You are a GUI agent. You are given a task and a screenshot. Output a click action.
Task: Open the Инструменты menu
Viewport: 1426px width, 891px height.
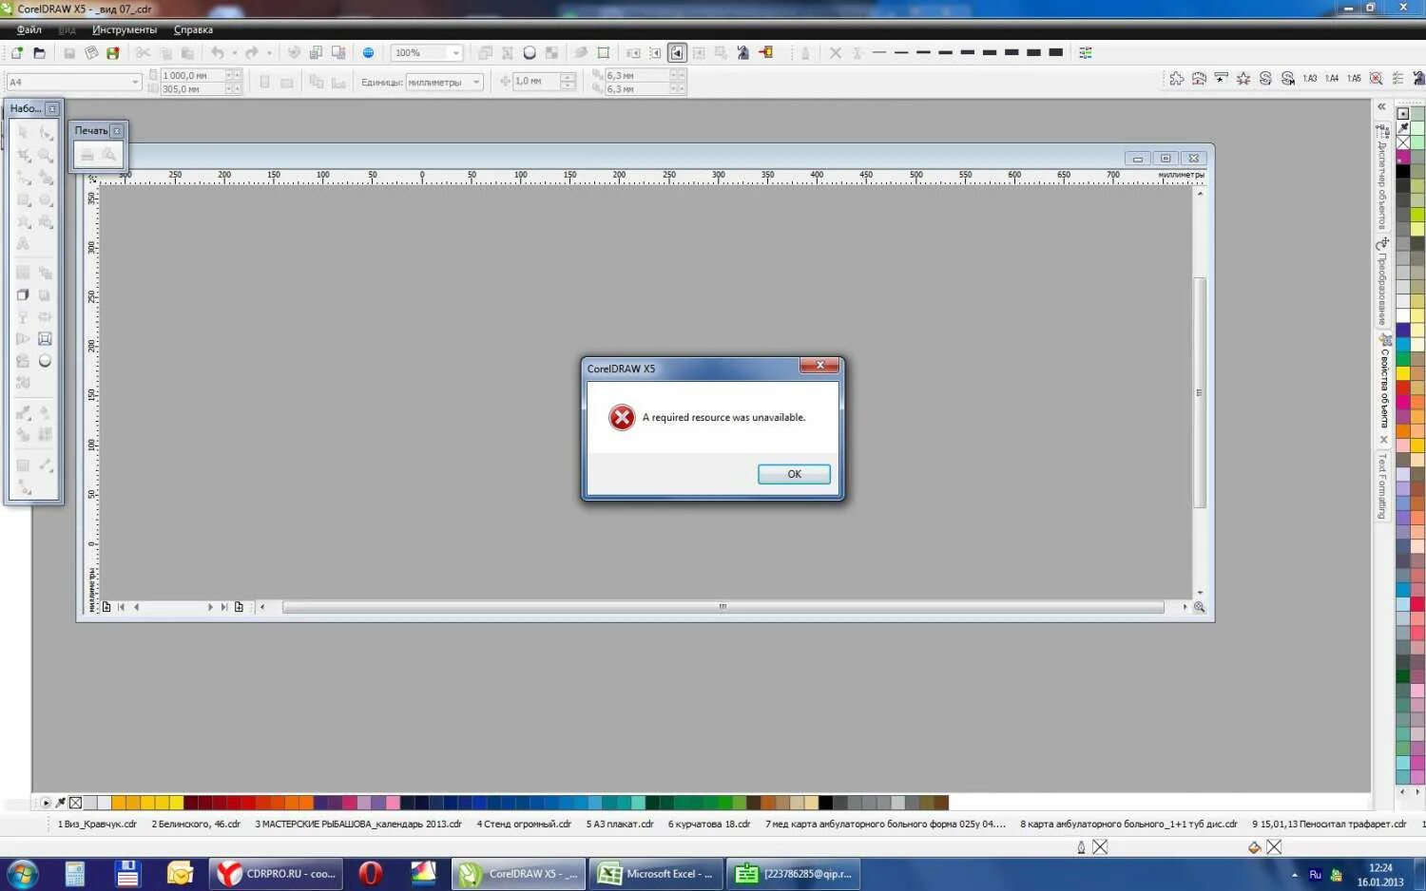(x=125, y=29)
